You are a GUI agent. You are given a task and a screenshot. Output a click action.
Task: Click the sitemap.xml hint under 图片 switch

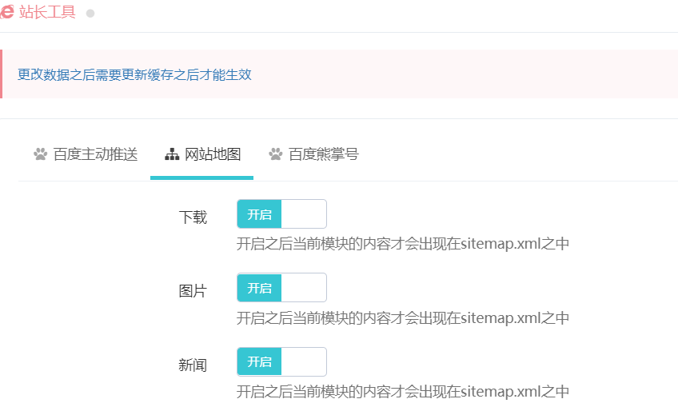point(403,318)
